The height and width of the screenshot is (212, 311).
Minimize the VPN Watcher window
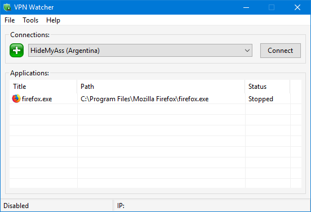tap(246, 7)
